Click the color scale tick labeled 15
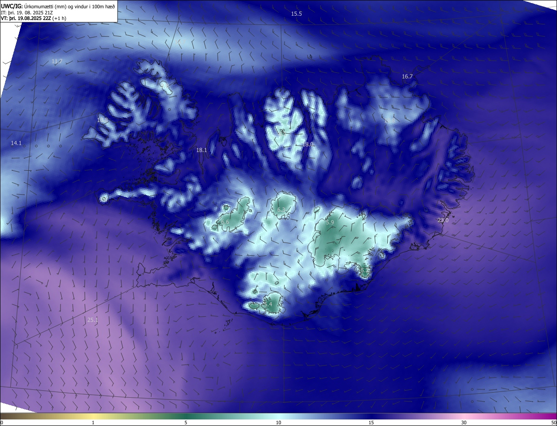The height and width of the screenshot is (426, 557). [371, 423]
